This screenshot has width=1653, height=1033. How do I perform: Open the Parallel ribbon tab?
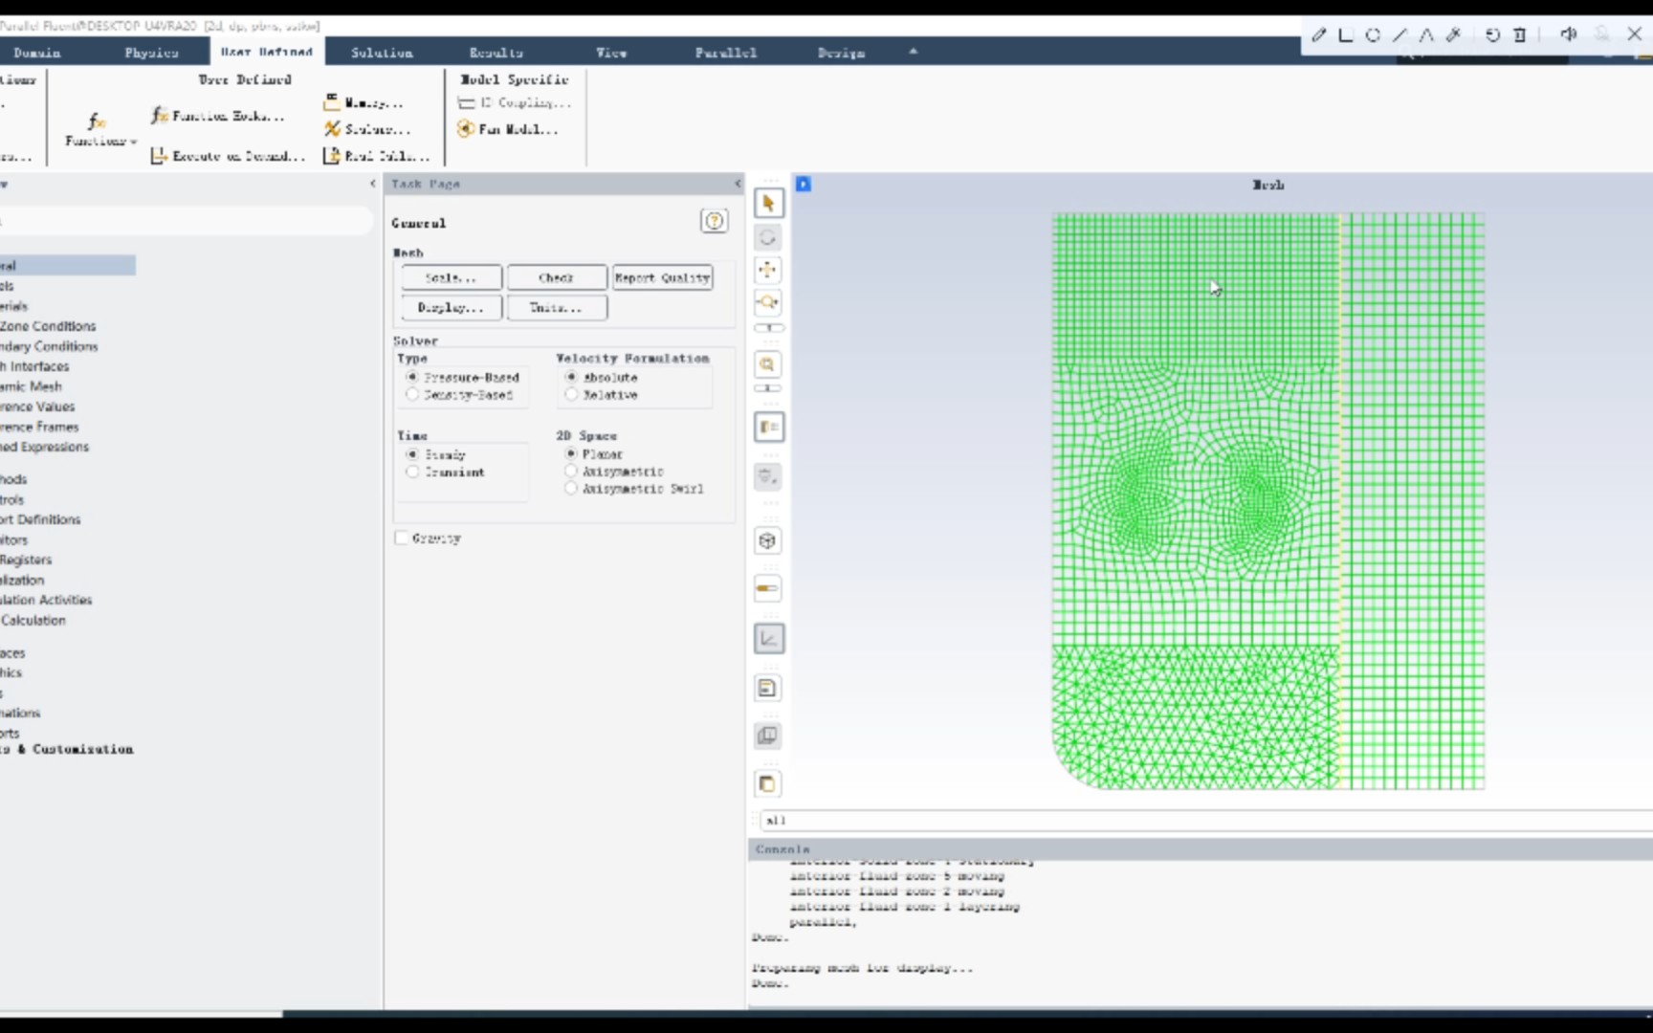(725, 53)
